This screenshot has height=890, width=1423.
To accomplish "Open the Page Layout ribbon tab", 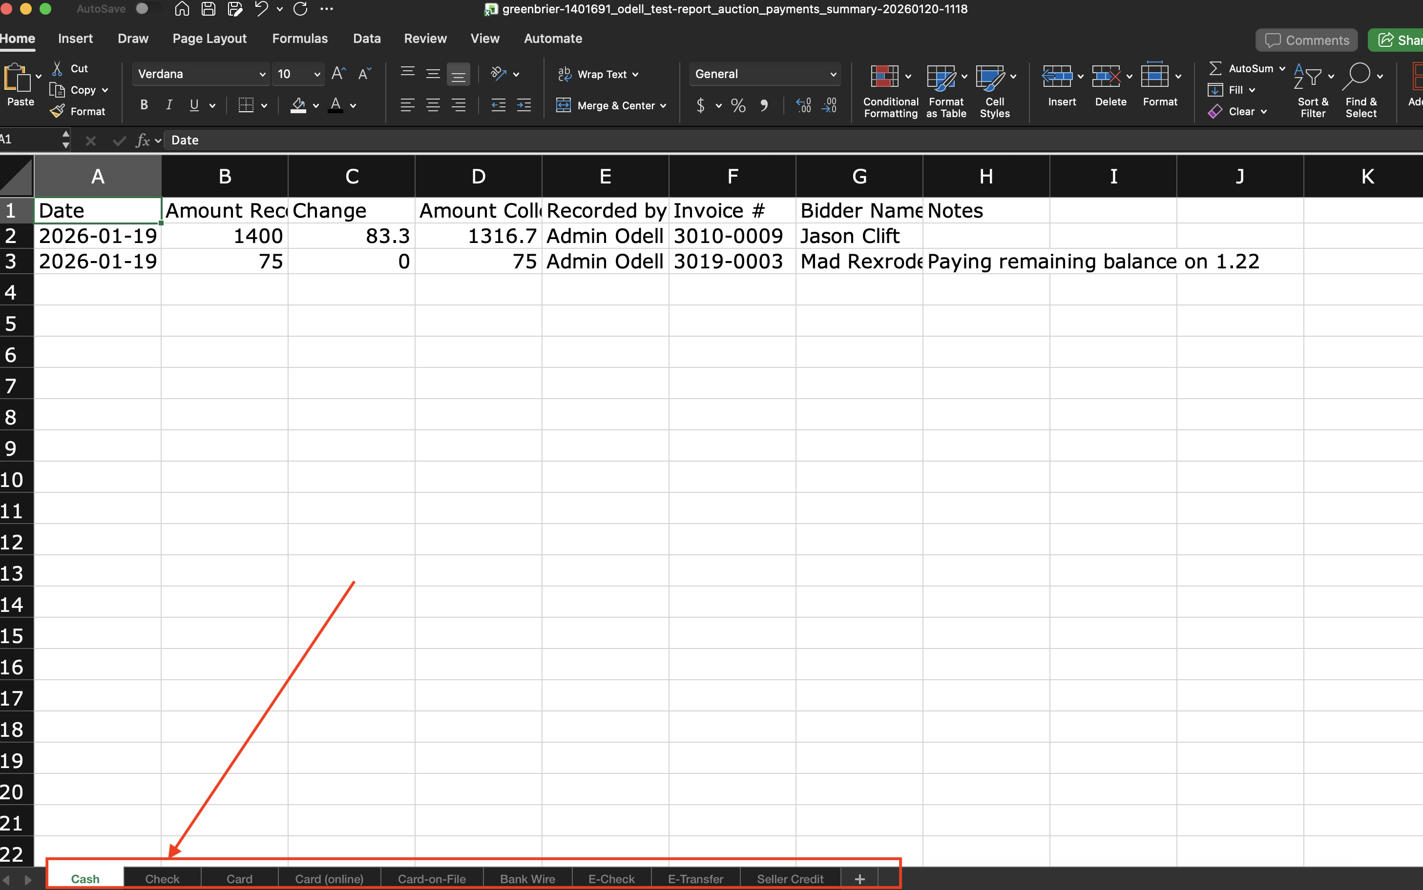I will coord(209,38).
